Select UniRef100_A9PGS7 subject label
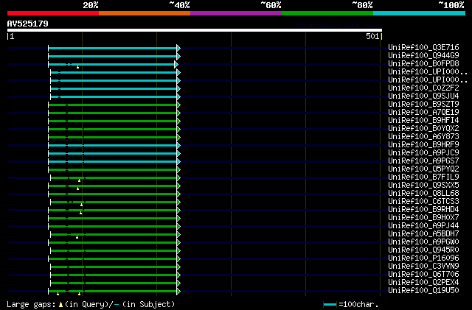 (423, 161)
